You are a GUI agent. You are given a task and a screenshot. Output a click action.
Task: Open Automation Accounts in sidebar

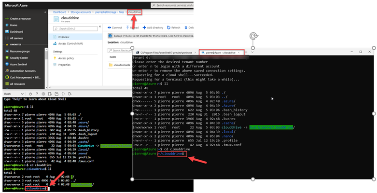coord(20,70)
